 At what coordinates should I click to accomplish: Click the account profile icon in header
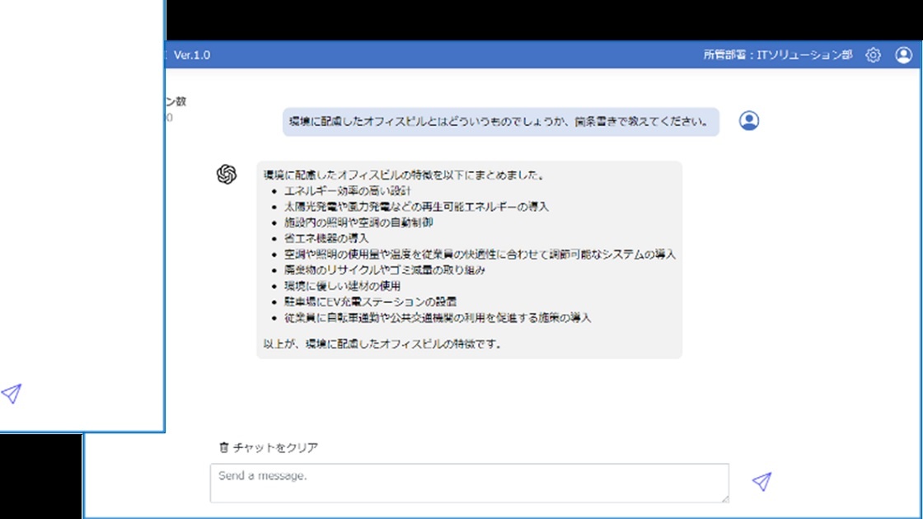coord(903,55)
